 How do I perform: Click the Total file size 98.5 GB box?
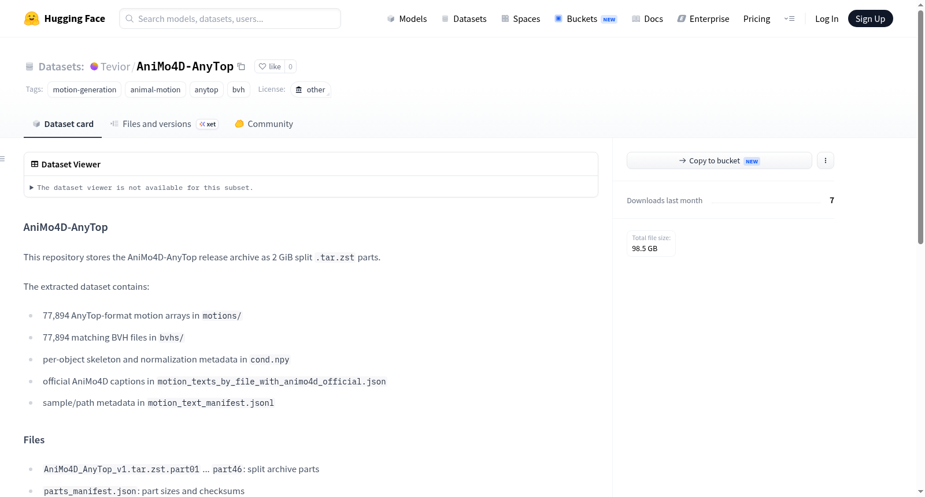[x=652, y=244]
